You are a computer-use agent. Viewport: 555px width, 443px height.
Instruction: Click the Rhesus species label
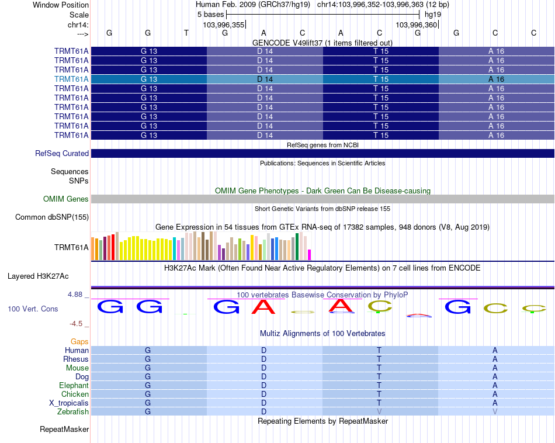76,359
